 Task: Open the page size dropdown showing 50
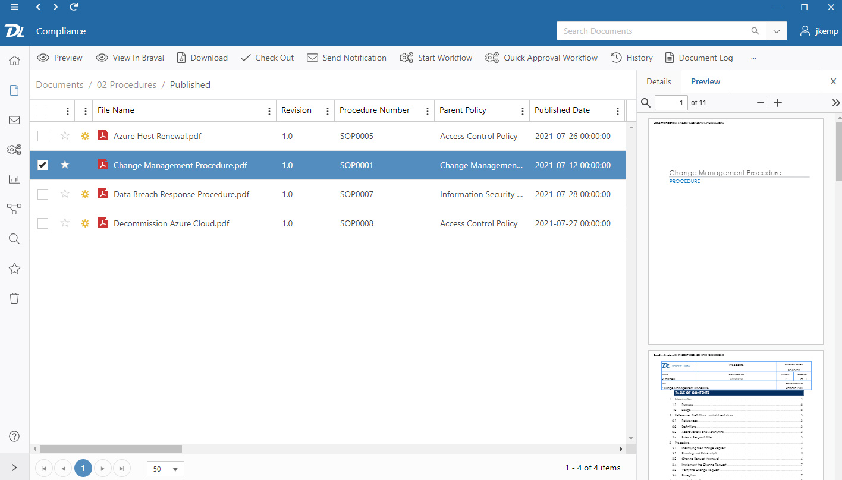(165, 469)
